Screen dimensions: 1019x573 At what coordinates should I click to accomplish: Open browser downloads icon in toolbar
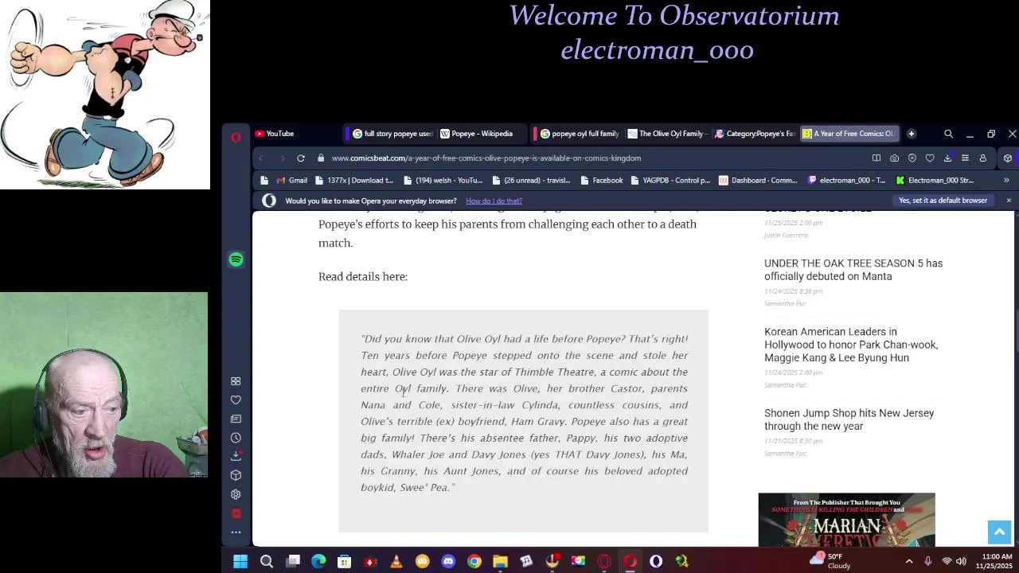coord(947,158)
